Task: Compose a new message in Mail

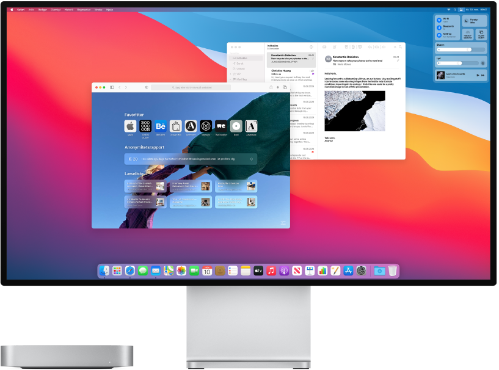Action: pyautogui.click(x=333, y=47)
